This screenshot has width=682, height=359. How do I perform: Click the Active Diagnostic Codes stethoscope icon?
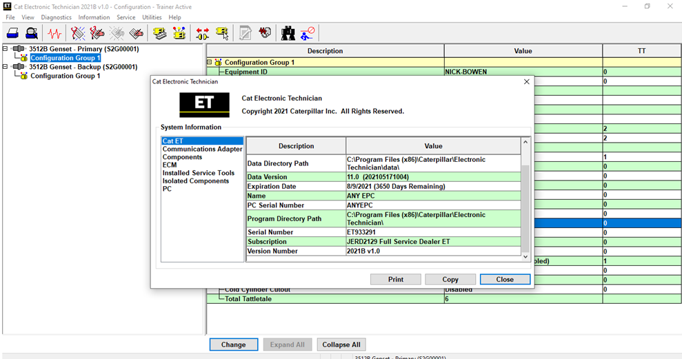[x=78, y=33]
